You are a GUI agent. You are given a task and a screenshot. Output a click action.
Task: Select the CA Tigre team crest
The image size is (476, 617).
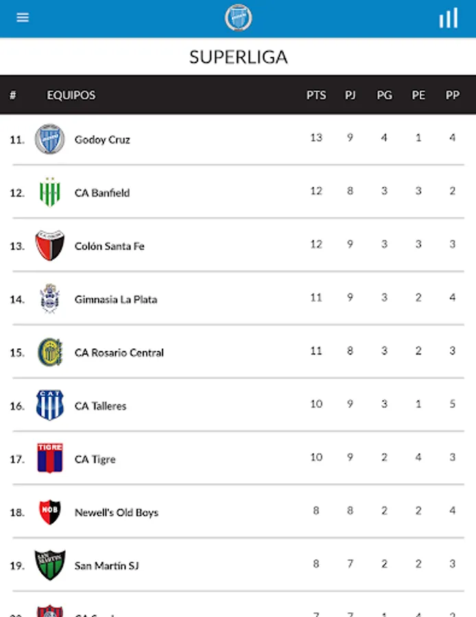(x=49, y=459)
